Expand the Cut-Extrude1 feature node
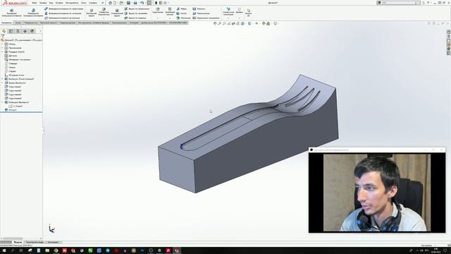Viewport: 451px width, 254px height. (x=2, y=83)
